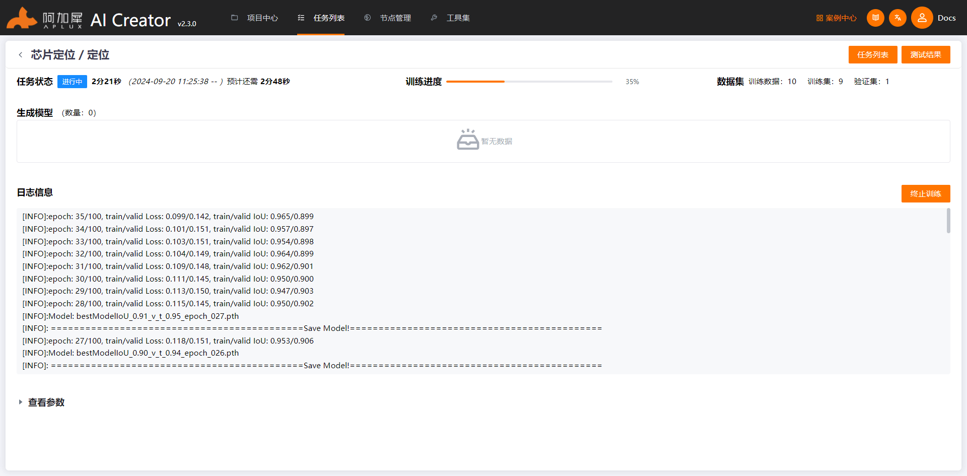967x476 pixels.
Task: Open the documentation book icon
Action: point(875,18)
